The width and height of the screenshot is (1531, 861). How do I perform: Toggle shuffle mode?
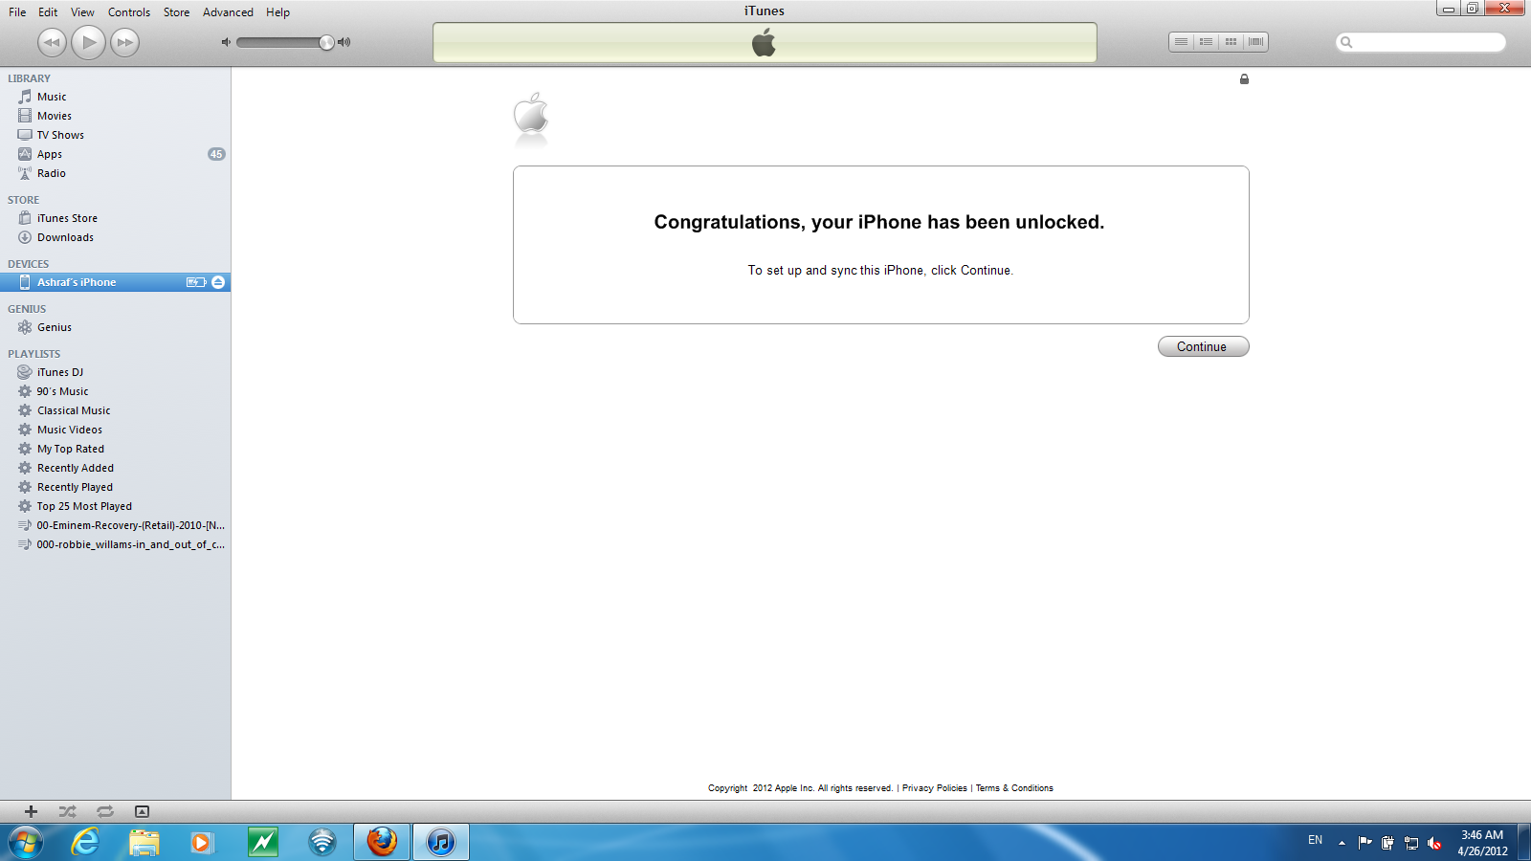tap(67, 811)
